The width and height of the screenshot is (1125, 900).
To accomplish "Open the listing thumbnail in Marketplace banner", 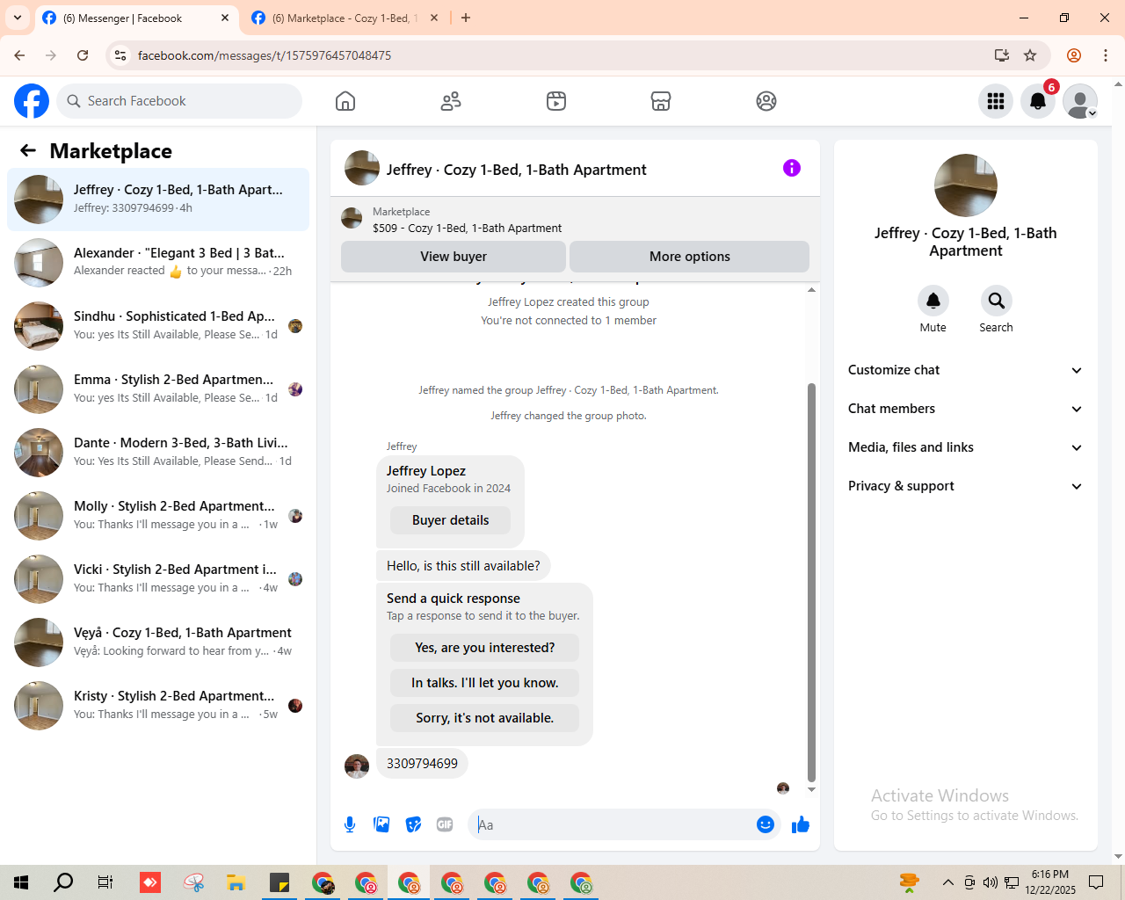I will 352,218.
